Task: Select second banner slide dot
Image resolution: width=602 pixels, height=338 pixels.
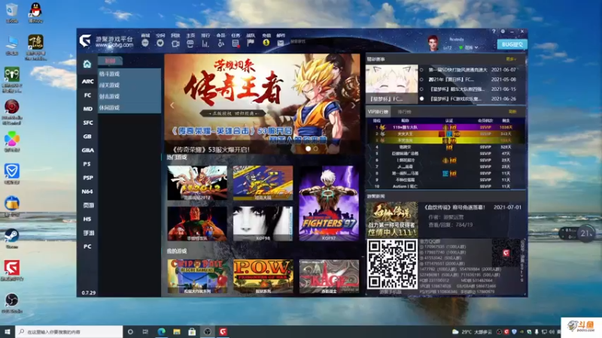Action: tap(315, 149)
